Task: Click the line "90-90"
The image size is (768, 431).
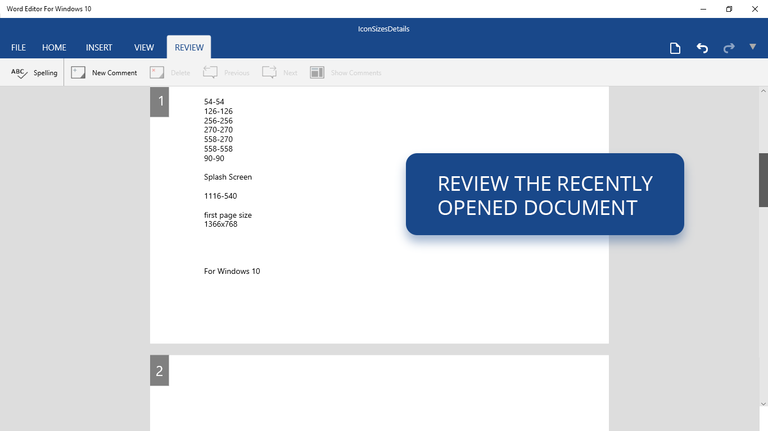Action: click(x=214, y=158)
